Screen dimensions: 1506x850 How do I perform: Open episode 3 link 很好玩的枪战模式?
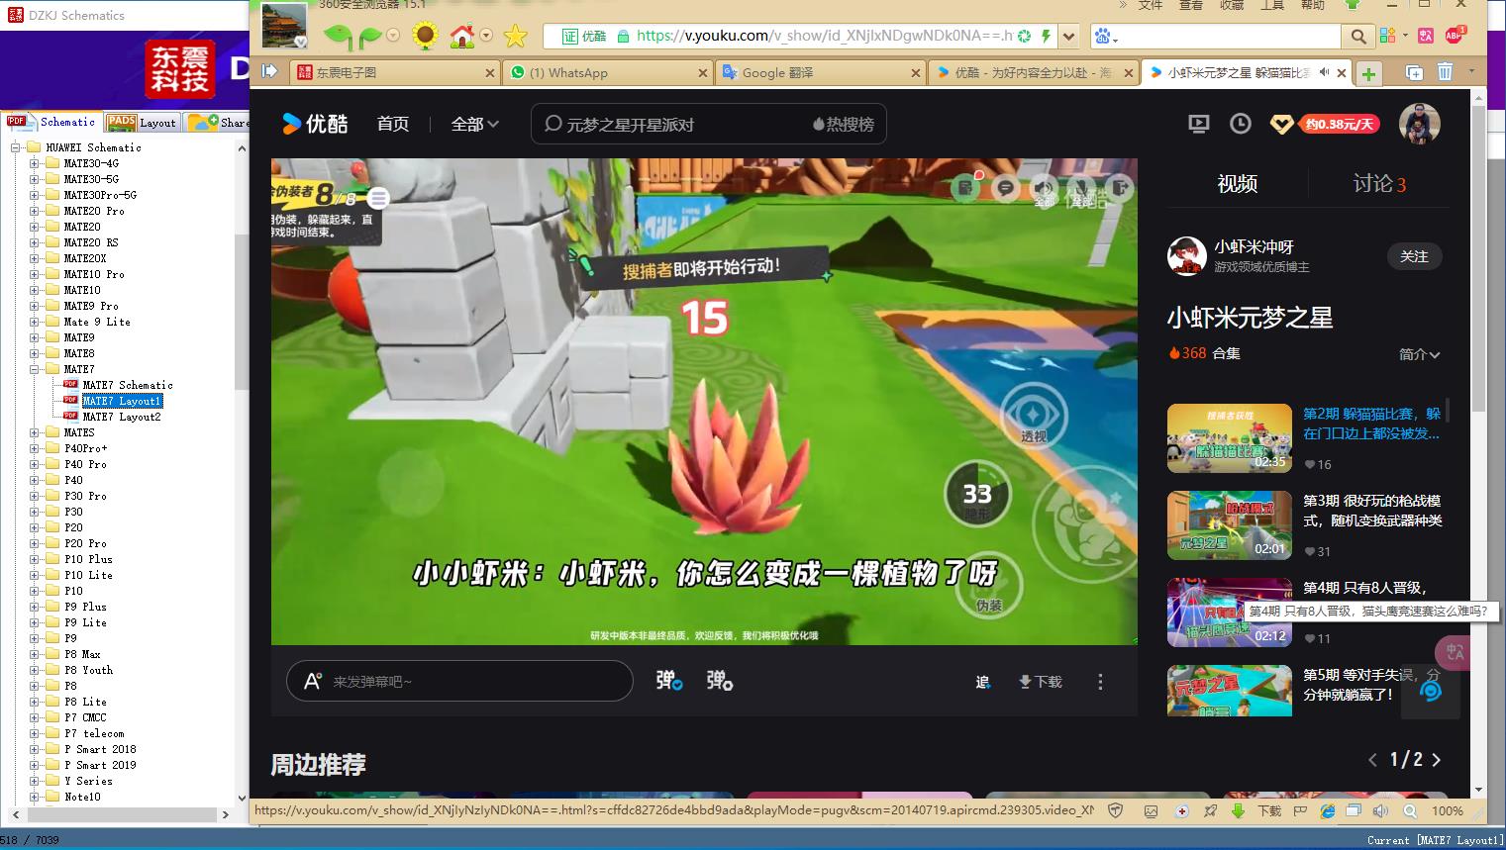[1372, 511]
